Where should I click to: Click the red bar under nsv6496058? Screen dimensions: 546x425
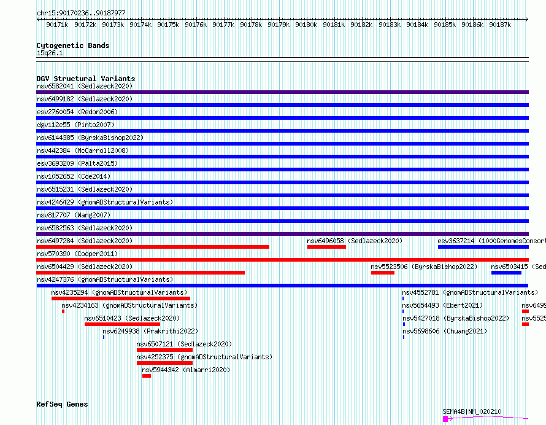(326, 247)
